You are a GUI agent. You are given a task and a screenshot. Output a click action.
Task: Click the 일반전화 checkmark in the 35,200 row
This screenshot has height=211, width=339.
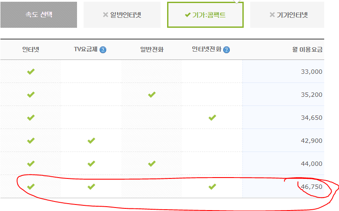click(152, 94)
